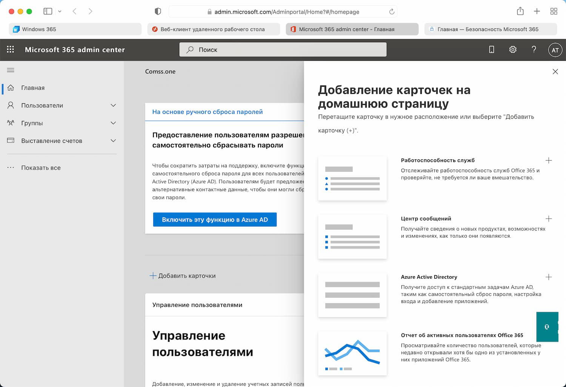Image resolution: width=566 pixels, height=387 pixels.
Task: Close the Добавление карточек panel
Action: [x=555, y=72]
